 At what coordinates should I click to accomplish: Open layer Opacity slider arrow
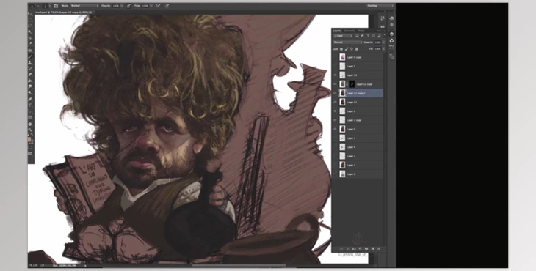pyautogui.click(x=383, y=42)
